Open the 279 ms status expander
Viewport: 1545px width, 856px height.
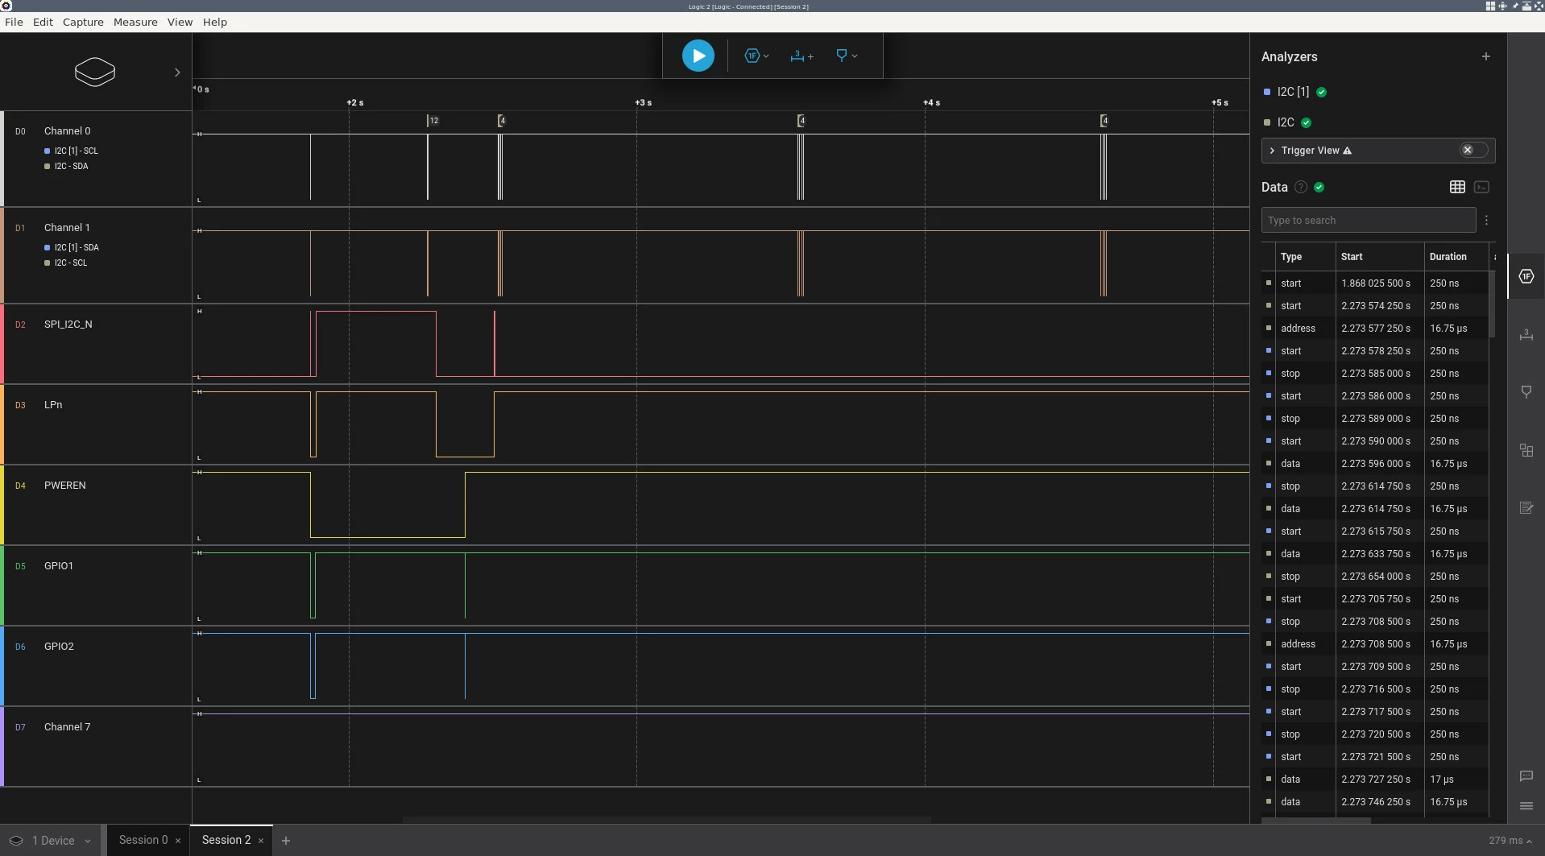click(1510, 841)
